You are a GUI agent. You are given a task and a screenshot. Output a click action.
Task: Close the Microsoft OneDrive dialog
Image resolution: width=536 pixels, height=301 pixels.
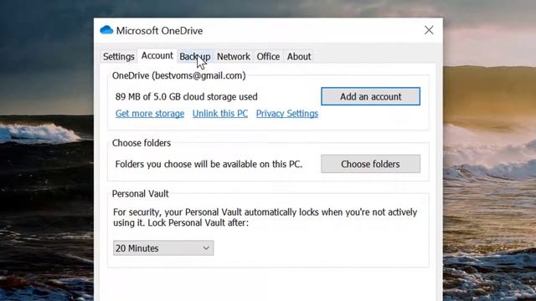pyautogui.click(x=429, y=30)
